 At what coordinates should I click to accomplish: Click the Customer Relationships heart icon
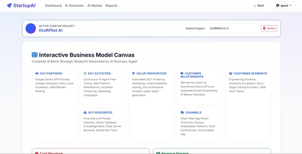click(182, 73)
